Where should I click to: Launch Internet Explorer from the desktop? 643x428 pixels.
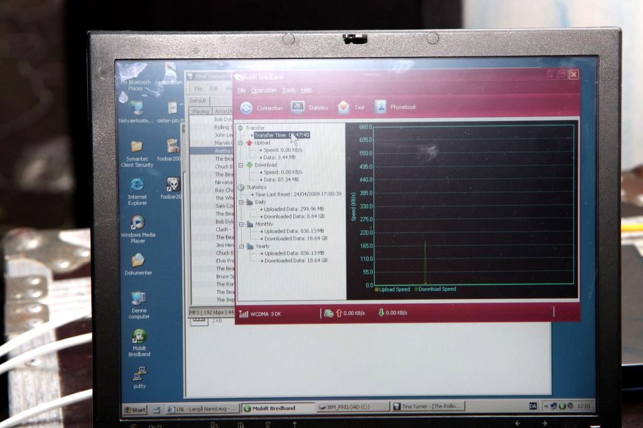coord(137,191)
